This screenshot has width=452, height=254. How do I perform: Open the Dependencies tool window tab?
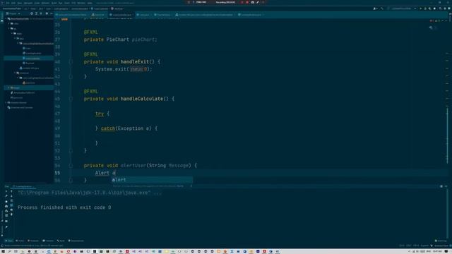[76, 241]
